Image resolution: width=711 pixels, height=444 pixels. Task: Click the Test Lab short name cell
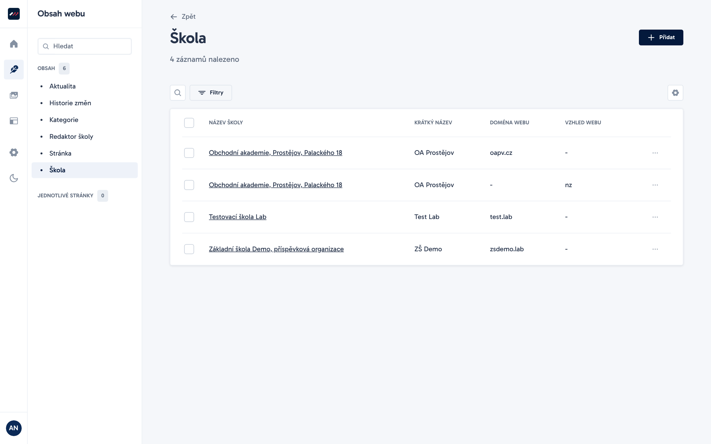point(427,217)
